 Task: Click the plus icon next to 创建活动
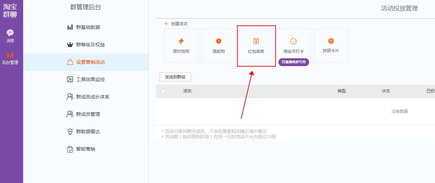[166, 24]
